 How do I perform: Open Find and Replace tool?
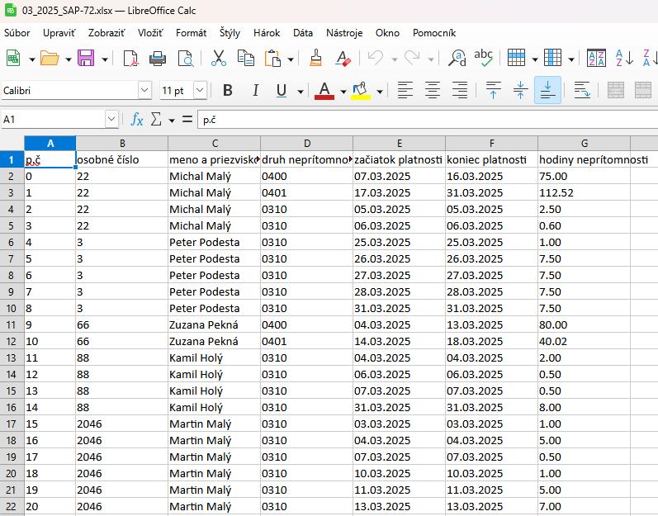click(x=457, y=59)
